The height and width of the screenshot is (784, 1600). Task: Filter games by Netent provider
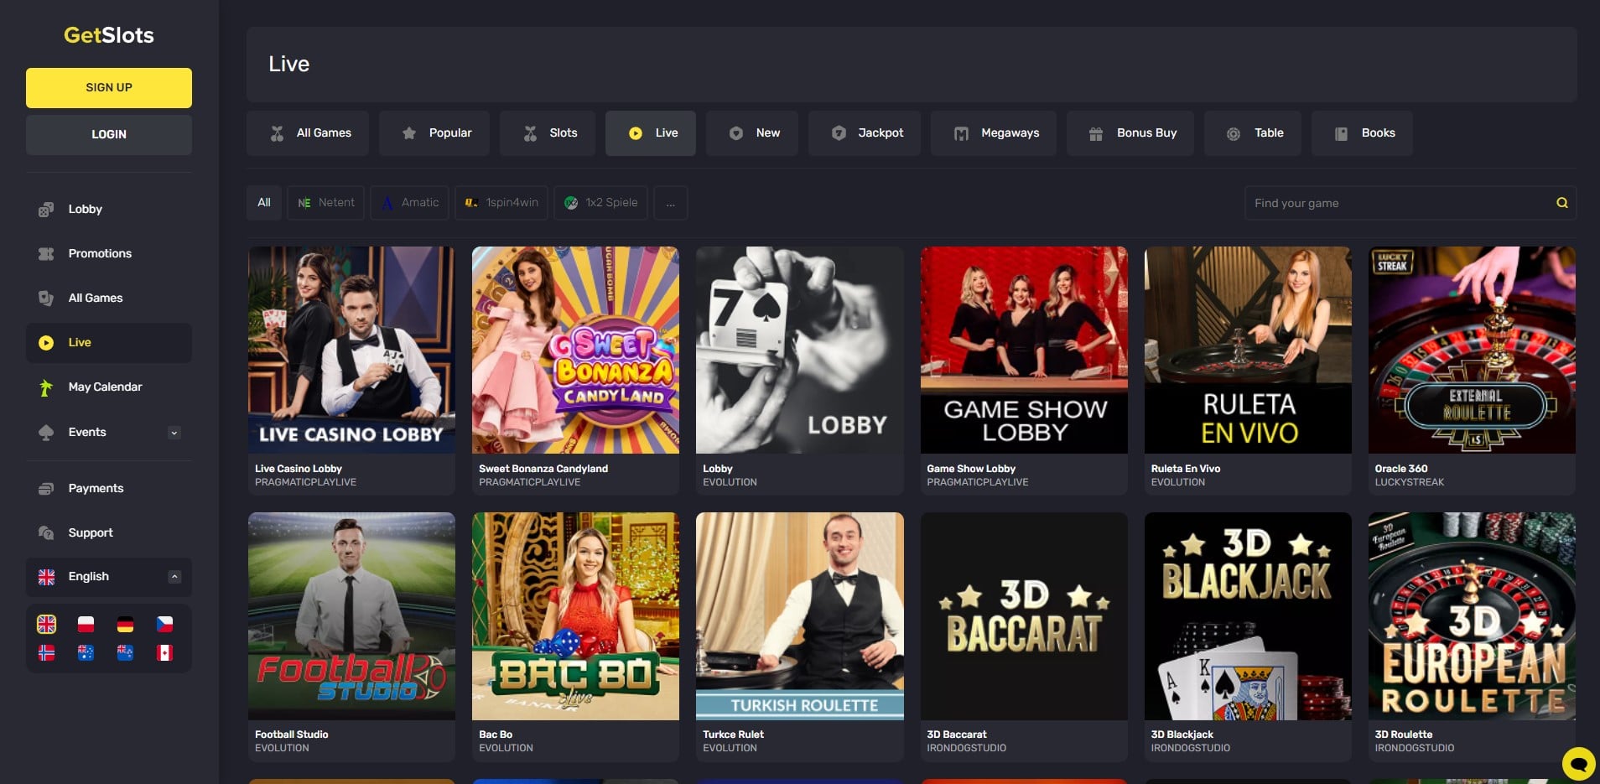(x=325, y=203)
